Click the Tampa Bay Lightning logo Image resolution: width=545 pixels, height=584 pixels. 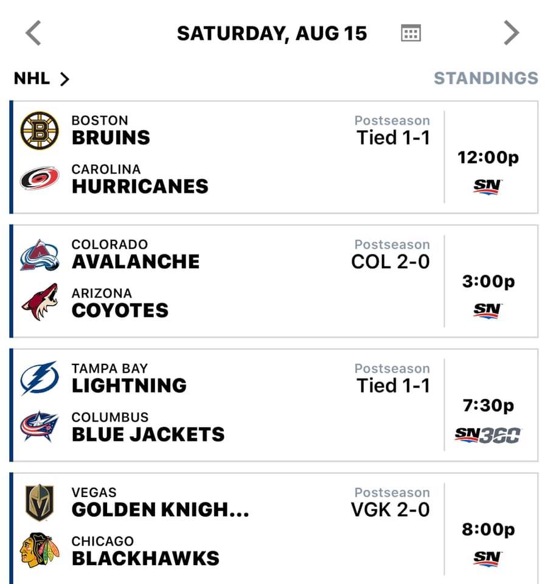(40, 378)
